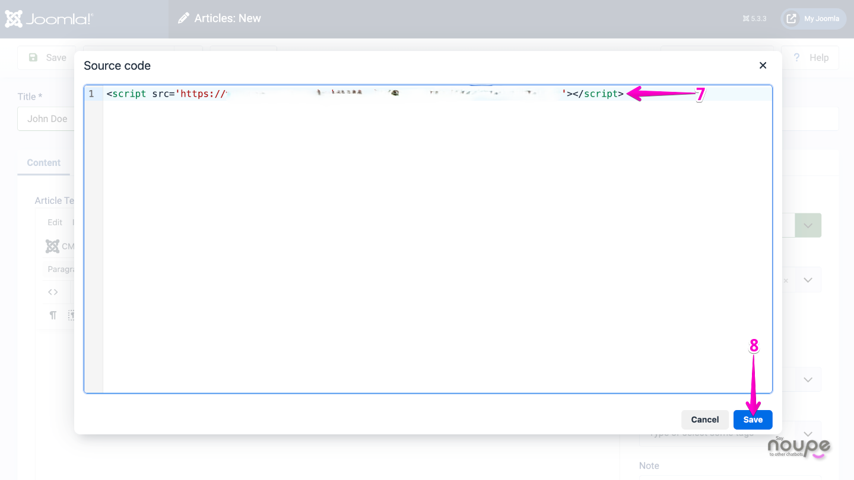Open the Paragraph format dropdown

(x=61, y=269)
